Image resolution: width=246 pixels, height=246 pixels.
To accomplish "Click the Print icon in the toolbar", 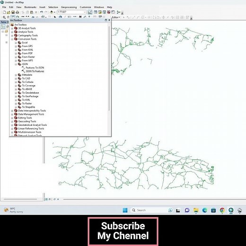I will point(18,12).
